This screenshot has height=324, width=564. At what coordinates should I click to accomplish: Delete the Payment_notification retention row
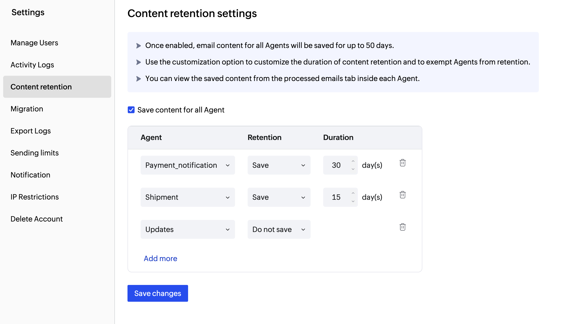(x=403, y=163)
